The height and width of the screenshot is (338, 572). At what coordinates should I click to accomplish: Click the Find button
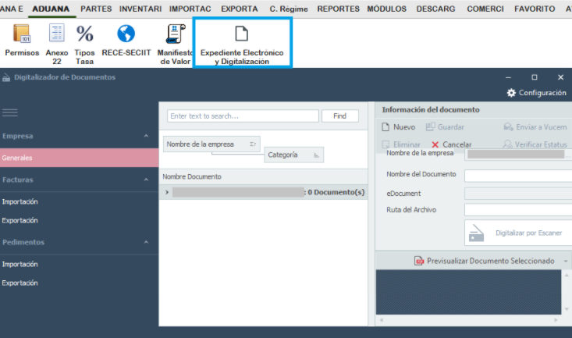(x=340, y=116)
